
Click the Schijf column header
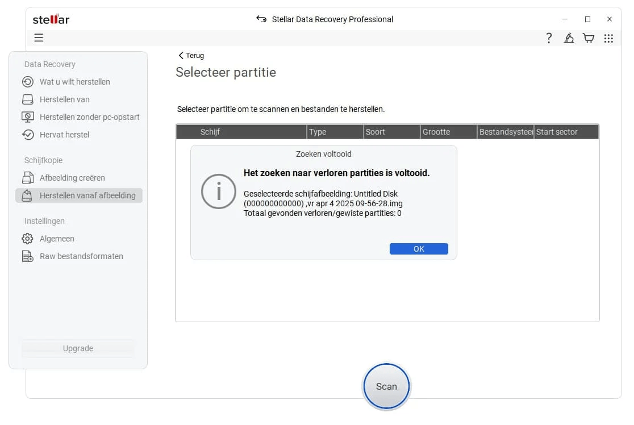coord(241,132)
